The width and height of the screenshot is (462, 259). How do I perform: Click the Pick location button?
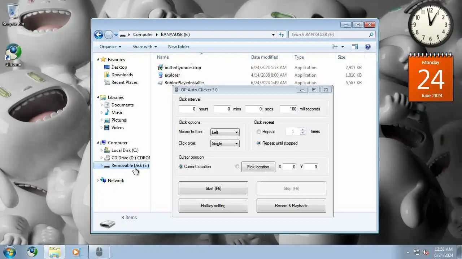258,167
